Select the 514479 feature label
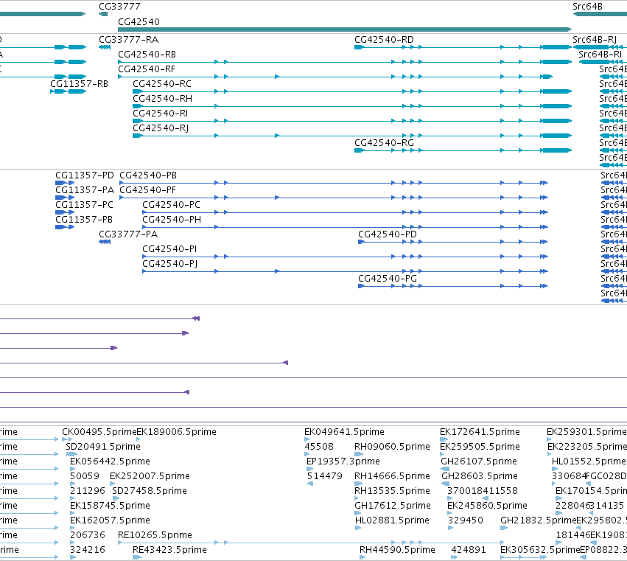Image resolution: width=627 pixels, height=561 pixels. (x=325, y=476)
